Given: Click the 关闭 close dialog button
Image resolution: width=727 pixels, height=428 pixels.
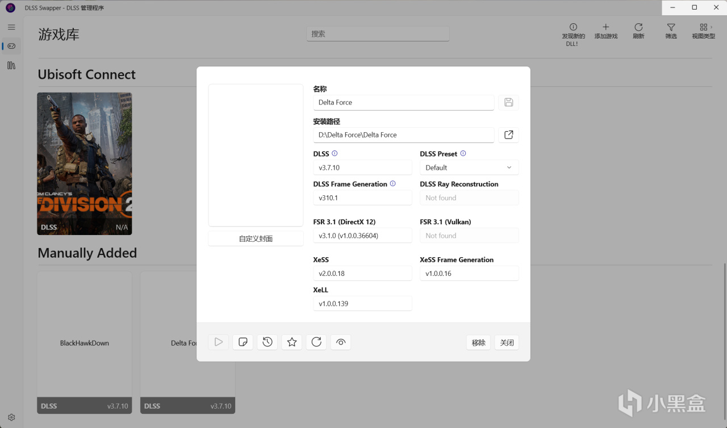Looking at the screenshot, I should tap(507, 342).
